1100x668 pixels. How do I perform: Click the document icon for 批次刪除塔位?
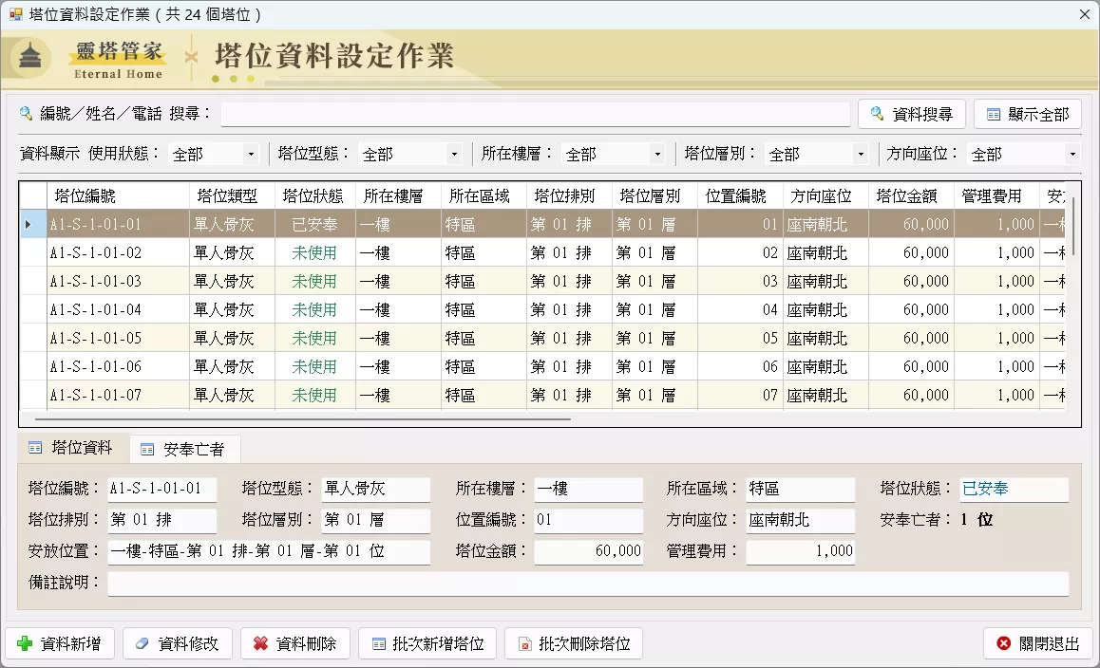click(x=524, y=644)
